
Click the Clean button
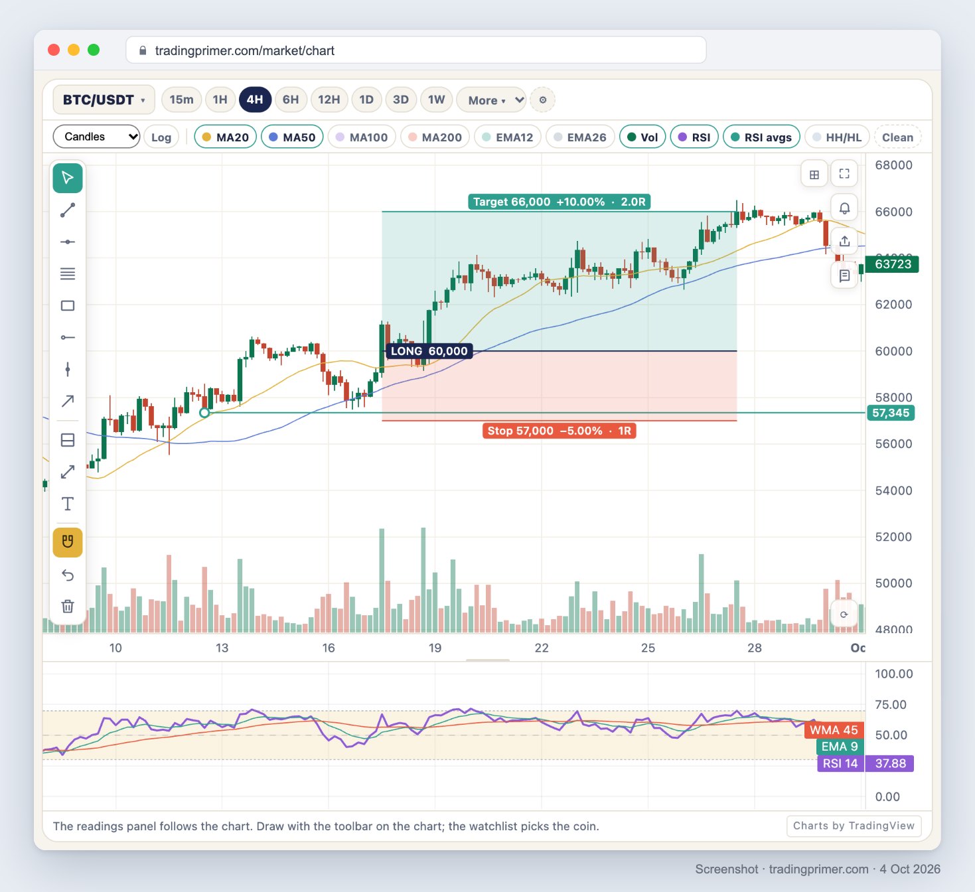tap(897, 137)
